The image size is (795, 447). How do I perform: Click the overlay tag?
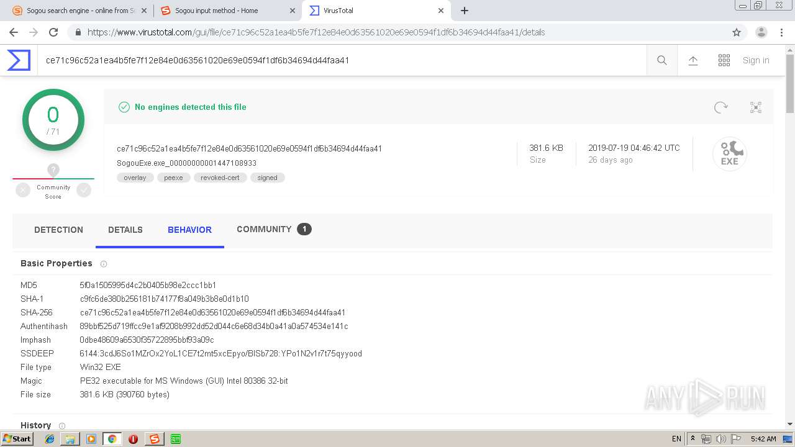point(135,178)
